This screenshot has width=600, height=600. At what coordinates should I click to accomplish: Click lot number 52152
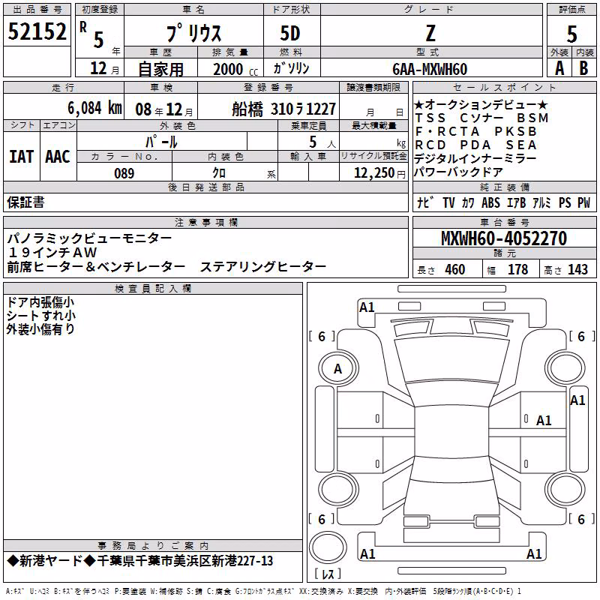tap(37, 31)
